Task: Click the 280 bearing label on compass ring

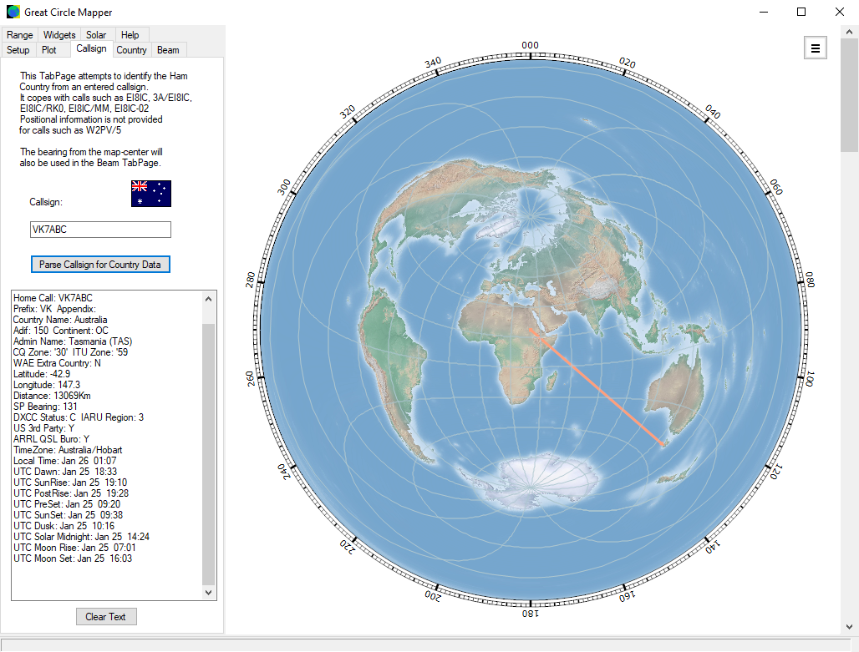Action: [x=251, y=280]
